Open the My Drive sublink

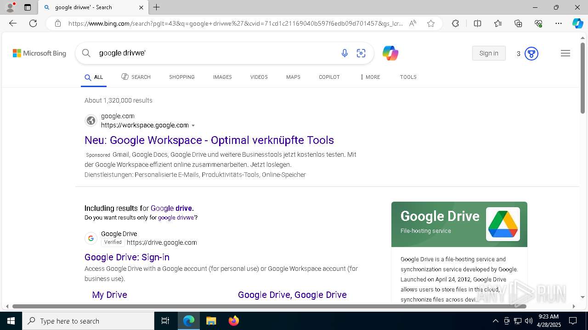pos(109,295)
